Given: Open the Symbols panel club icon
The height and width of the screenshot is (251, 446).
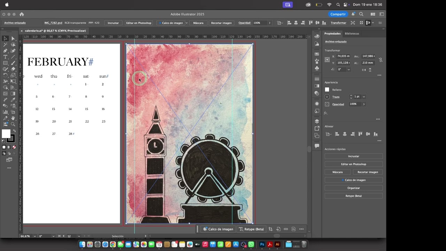Looking at the screenshot, I should [x=317, y=68].
